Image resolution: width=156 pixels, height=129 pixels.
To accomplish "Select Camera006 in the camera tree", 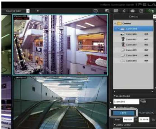I will [x=133, y=34].
